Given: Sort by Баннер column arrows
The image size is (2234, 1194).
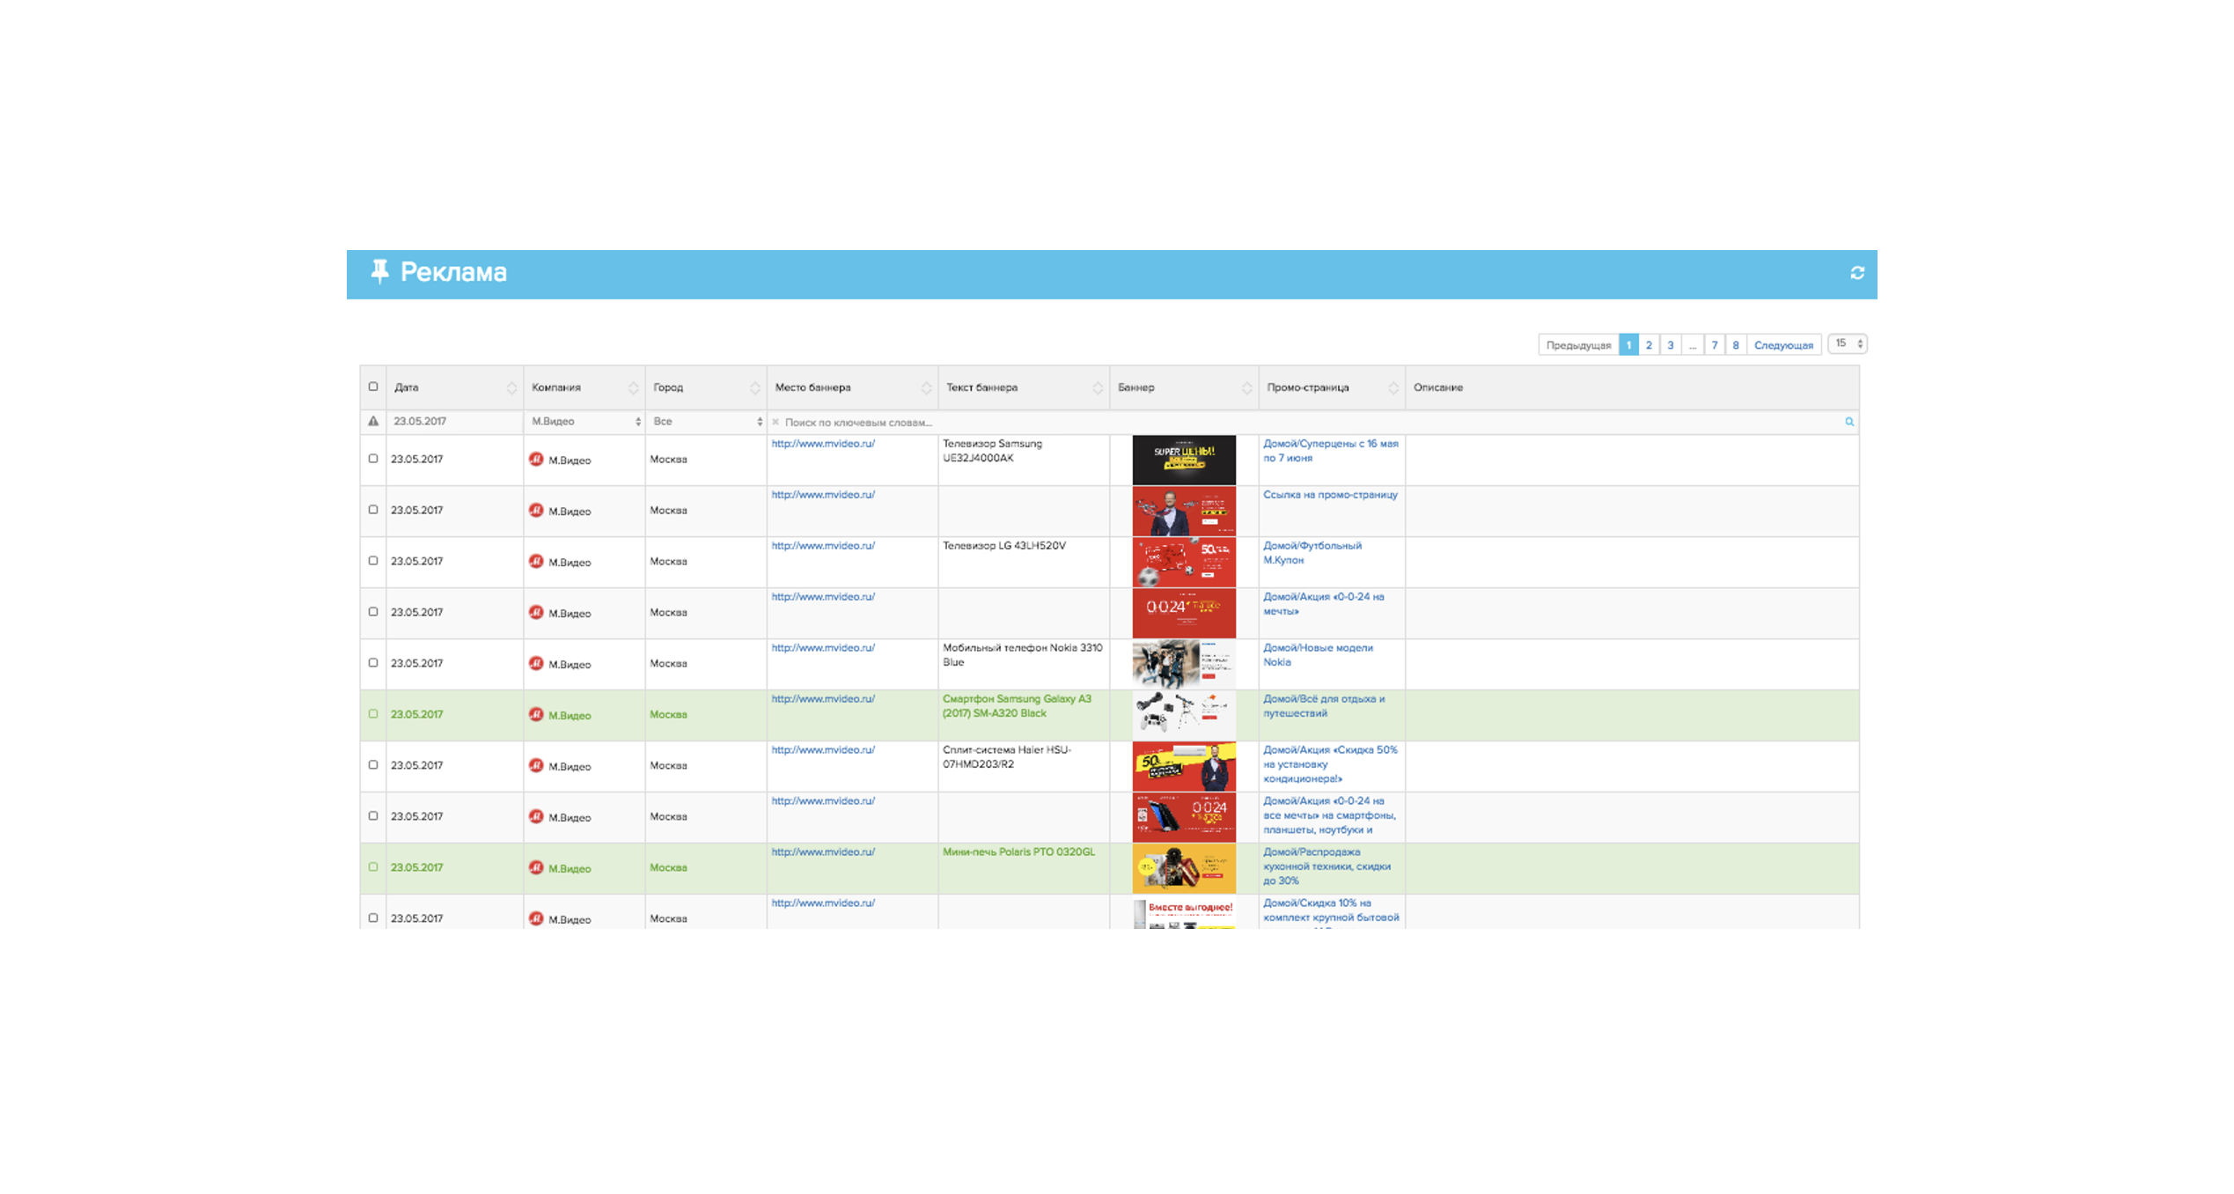Looking at the screenshot, I should point(1246,388).
